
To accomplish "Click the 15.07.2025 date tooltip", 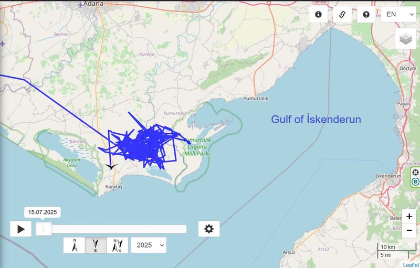I will [x=43, y=212].
